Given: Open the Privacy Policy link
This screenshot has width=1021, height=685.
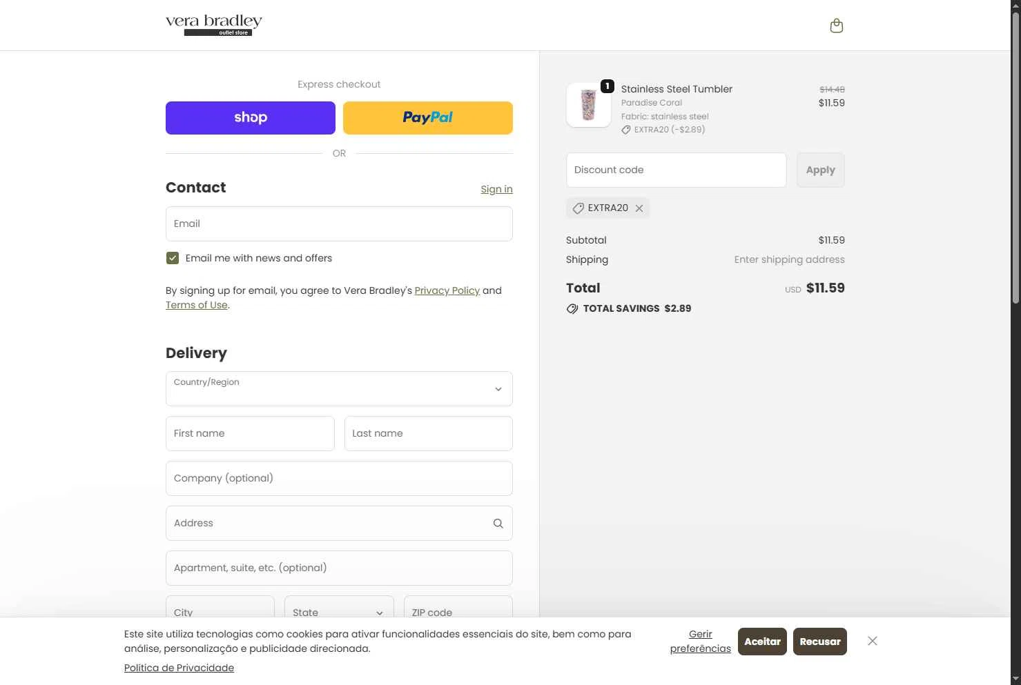Looking at the screenshot, I should pyautogui.click(x=447, y=290).
